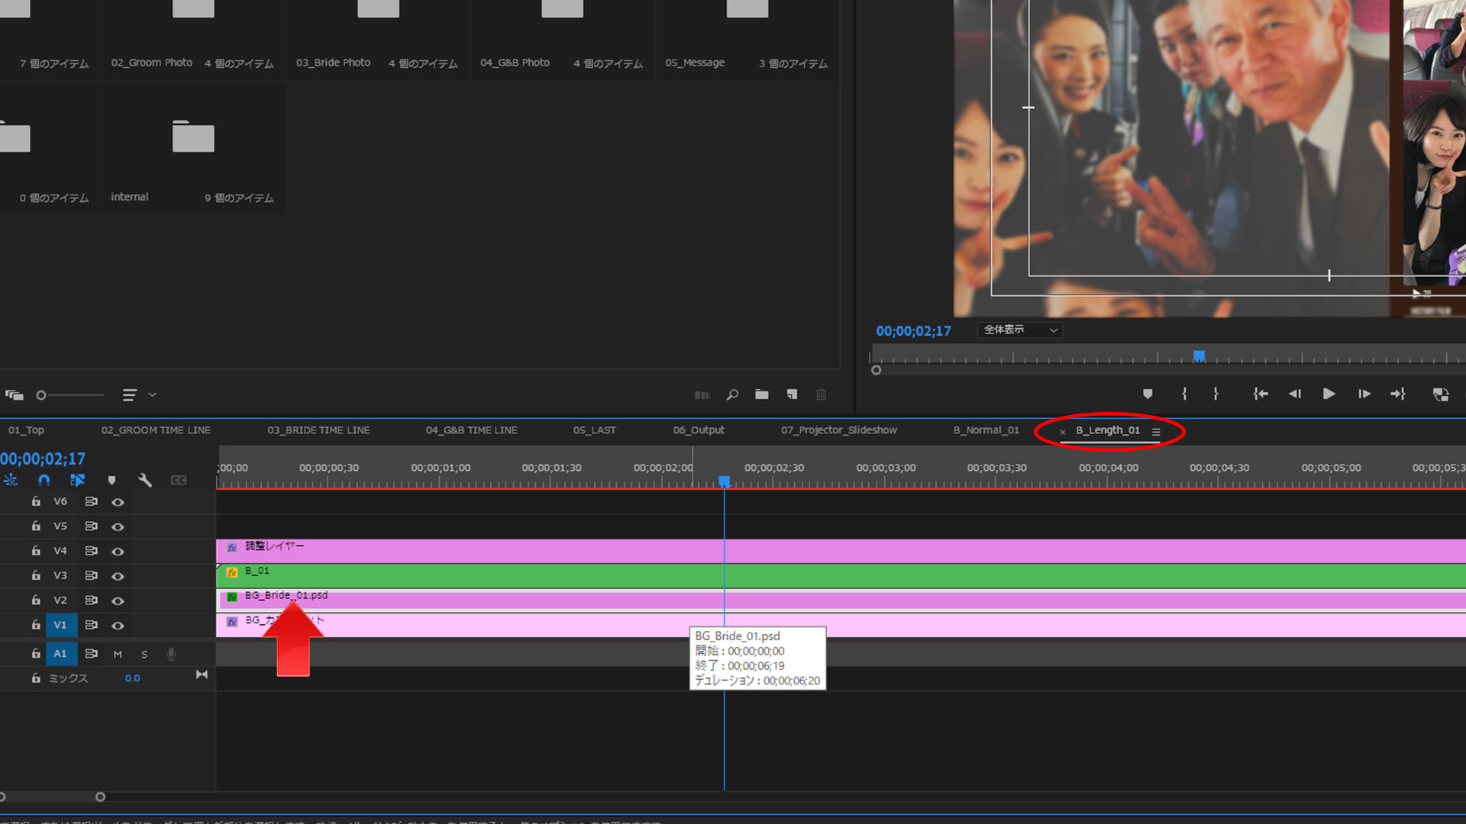This screenshot has width=1466, height=824.
Task: Toggle lock on track V5
Action: coord(36,526)
